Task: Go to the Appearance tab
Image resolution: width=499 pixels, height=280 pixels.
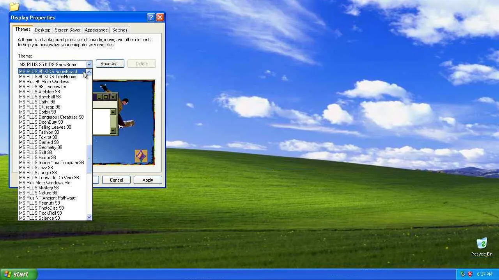Action: (x=96, y=30)
